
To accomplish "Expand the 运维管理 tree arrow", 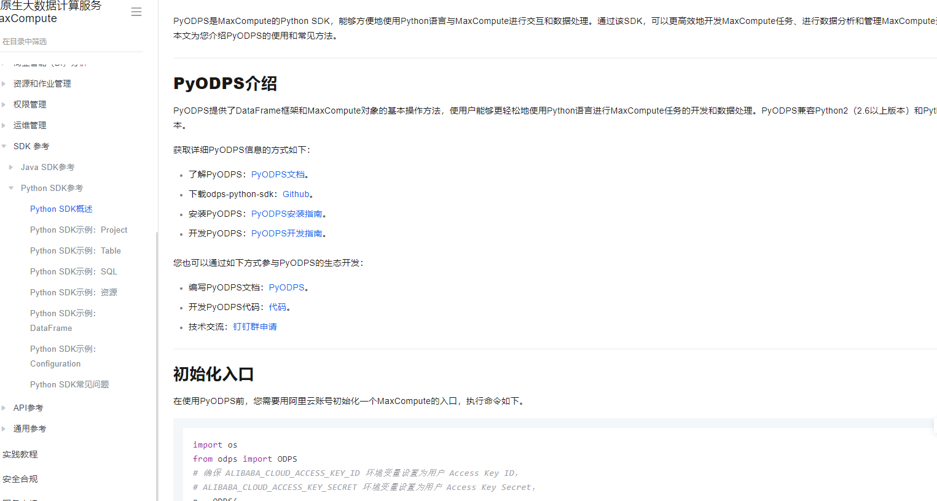I will point(4,125).
